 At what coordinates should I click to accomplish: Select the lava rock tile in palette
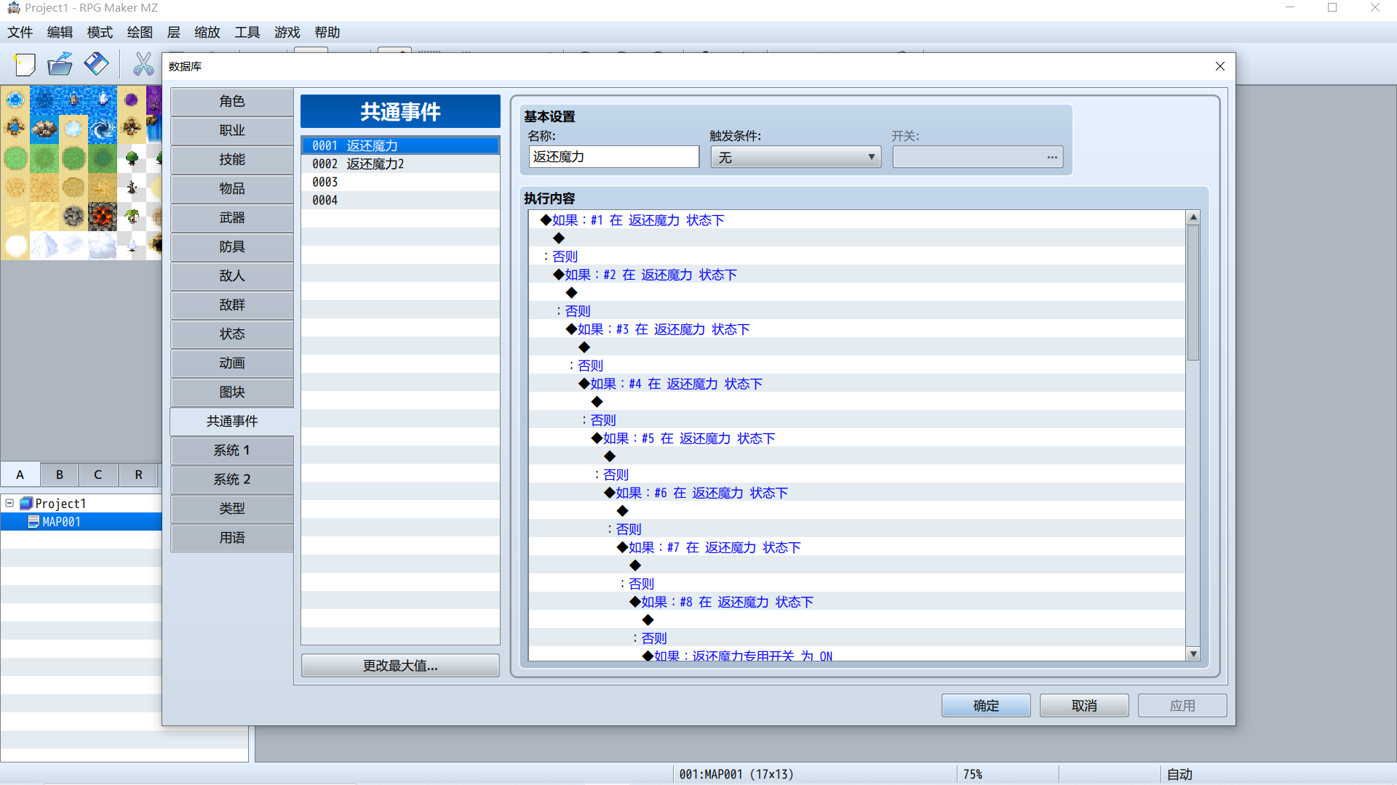103,216
